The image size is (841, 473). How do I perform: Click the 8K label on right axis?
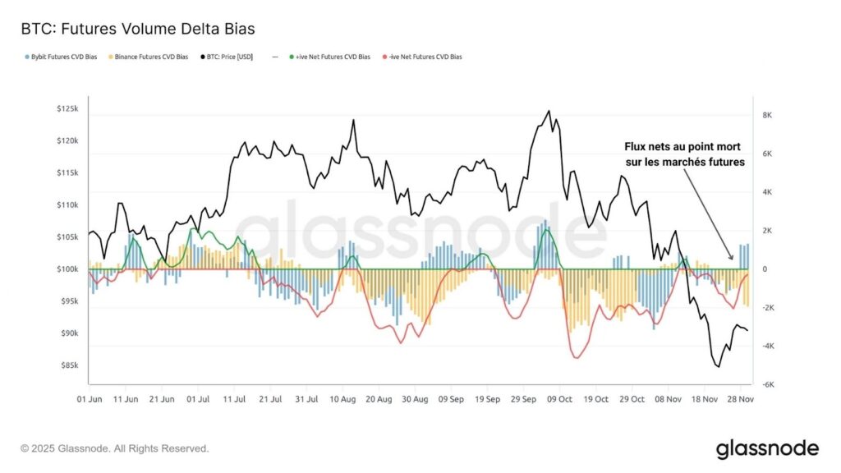point(768,115)
